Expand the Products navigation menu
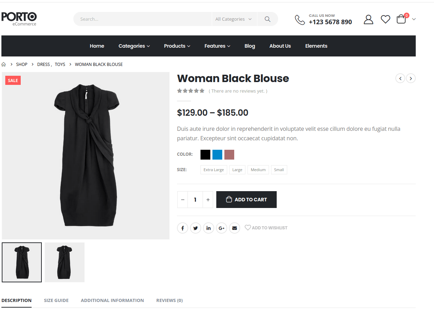Screen dimensions: 434x309 point(177,46)
